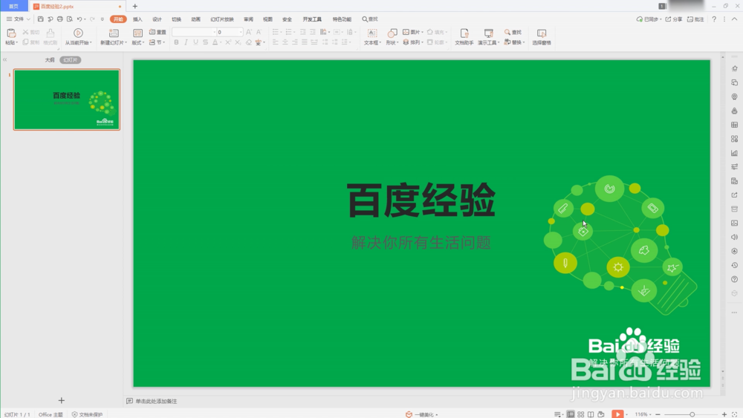Viewport: 743px width, 418px height.
Task: Toggle Underline formatting
Action: coord(195,42)
